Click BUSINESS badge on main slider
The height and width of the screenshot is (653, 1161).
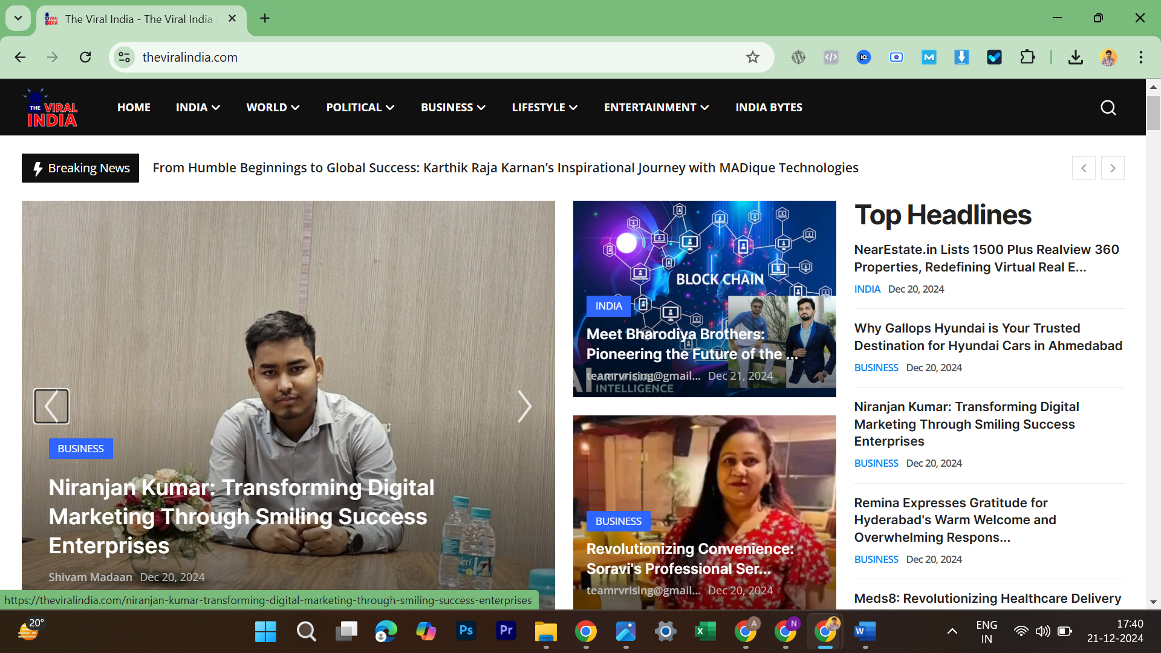point(80,449)
